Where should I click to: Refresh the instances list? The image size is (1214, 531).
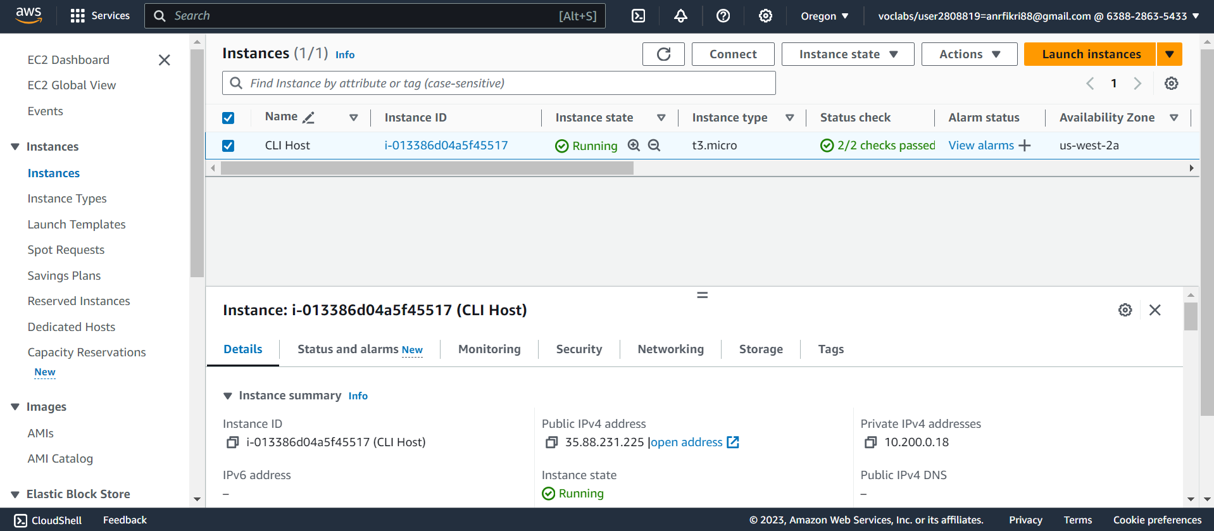(663, 54)
